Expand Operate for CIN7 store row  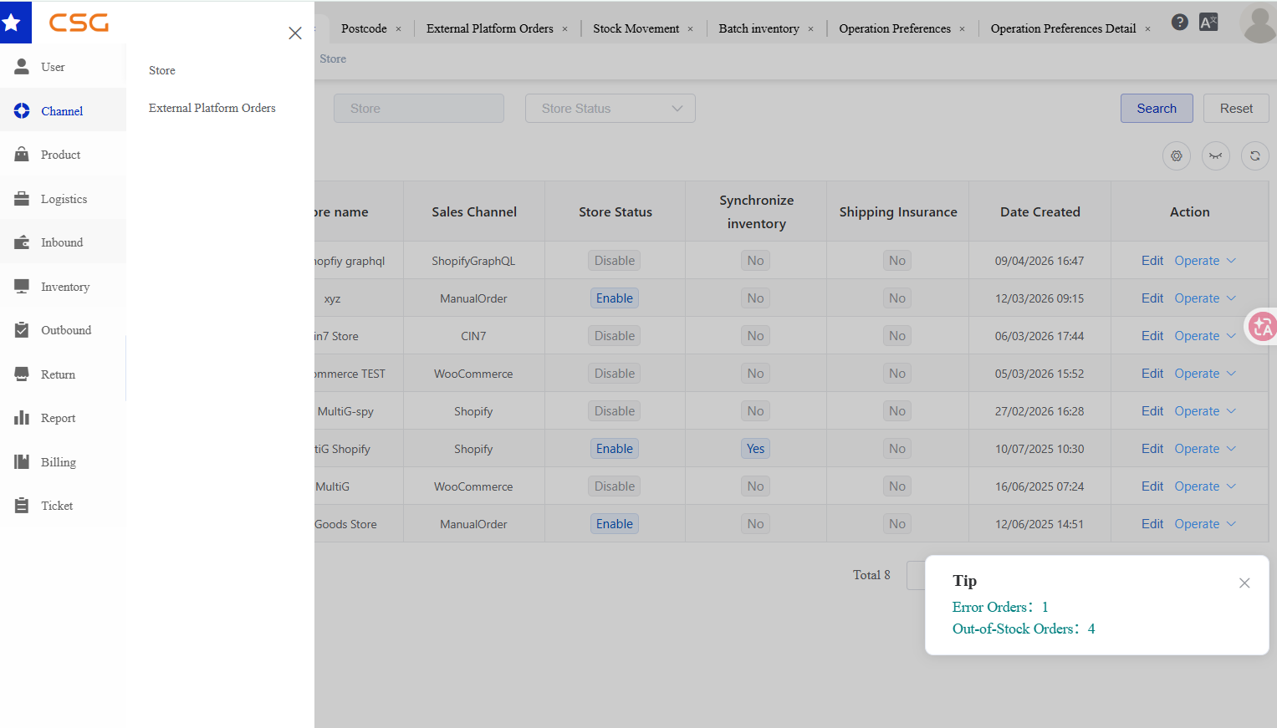[x=1205, y=336]
